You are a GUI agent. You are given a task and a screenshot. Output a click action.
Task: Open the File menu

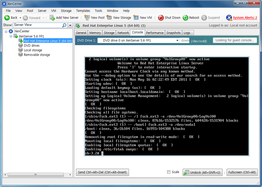point(8,11)
